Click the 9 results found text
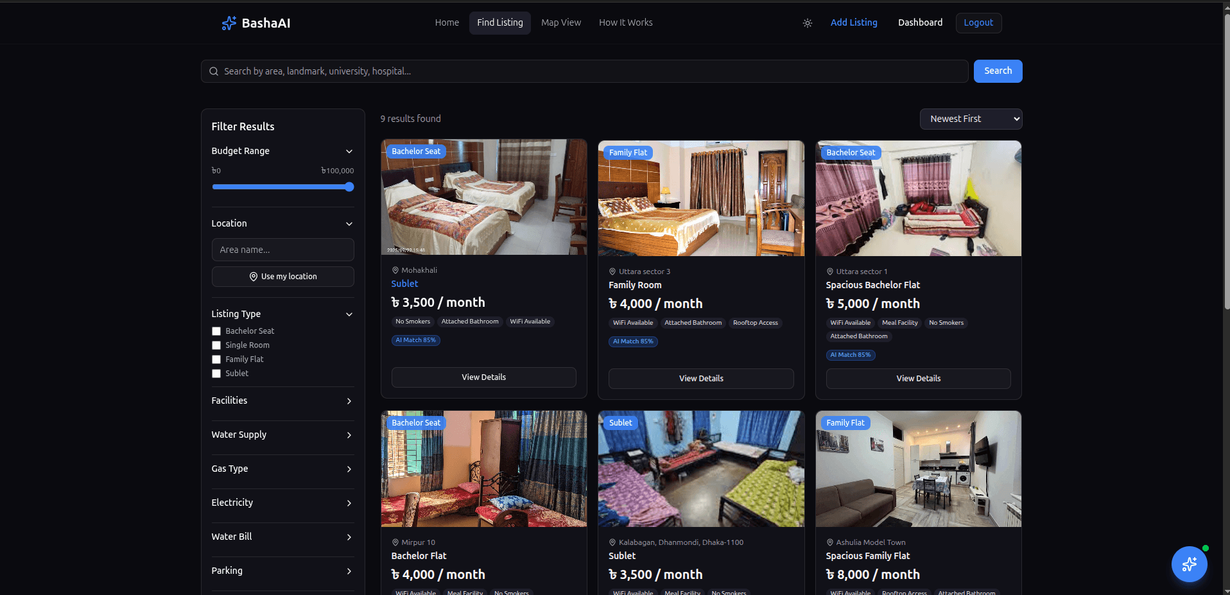The width and height of the screenshot is (1230, 595). tap(411, 119)
